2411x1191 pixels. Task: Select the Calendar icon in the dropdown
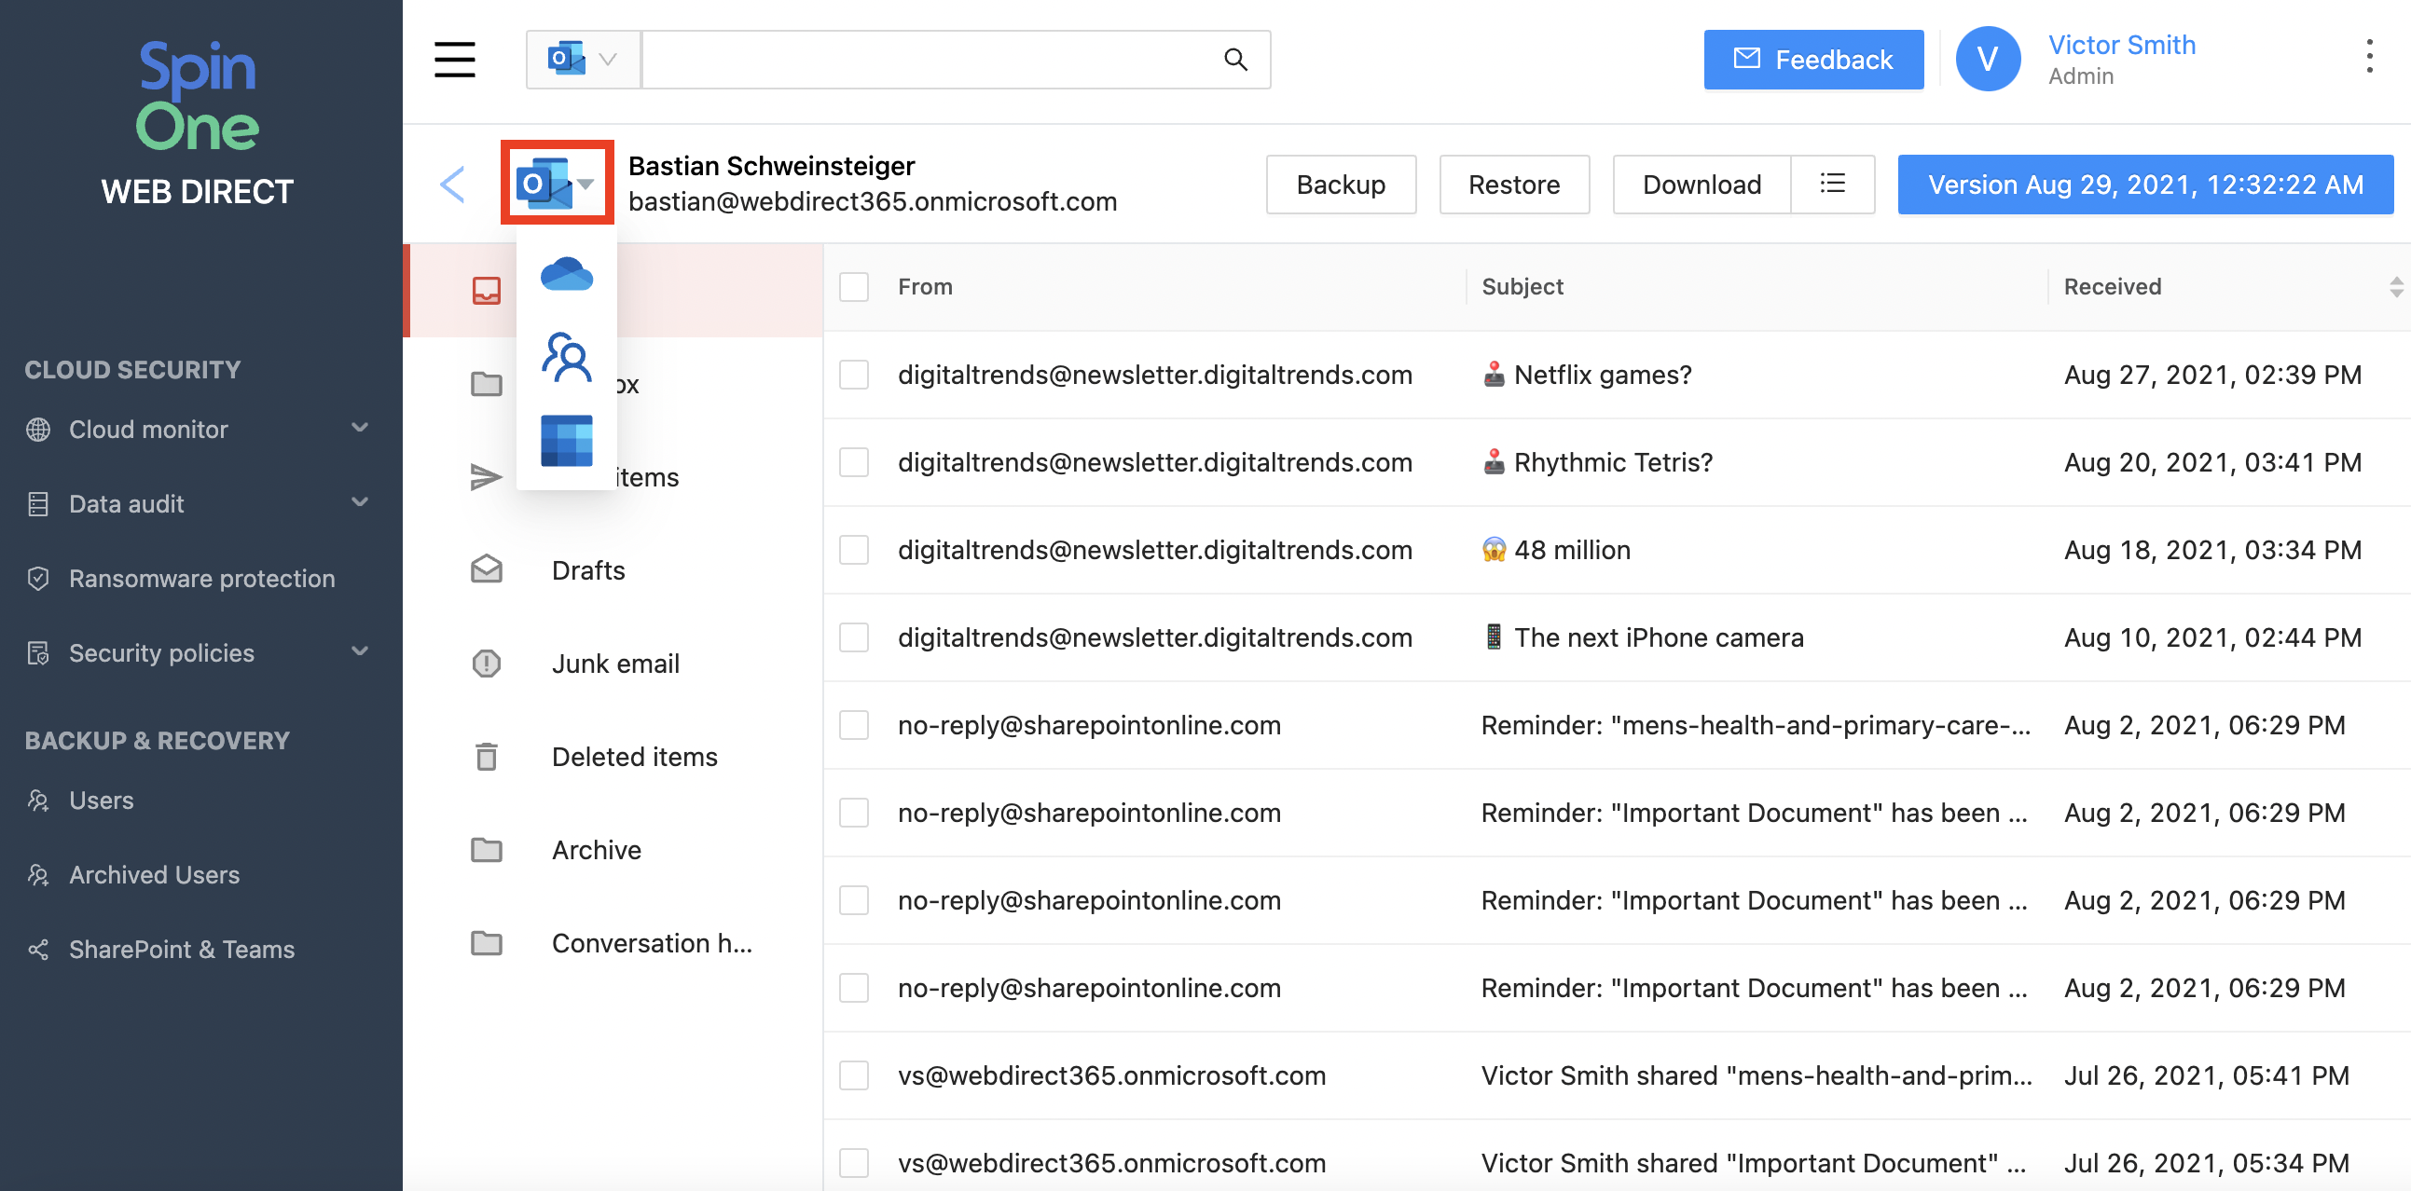[x=566, y=441]
